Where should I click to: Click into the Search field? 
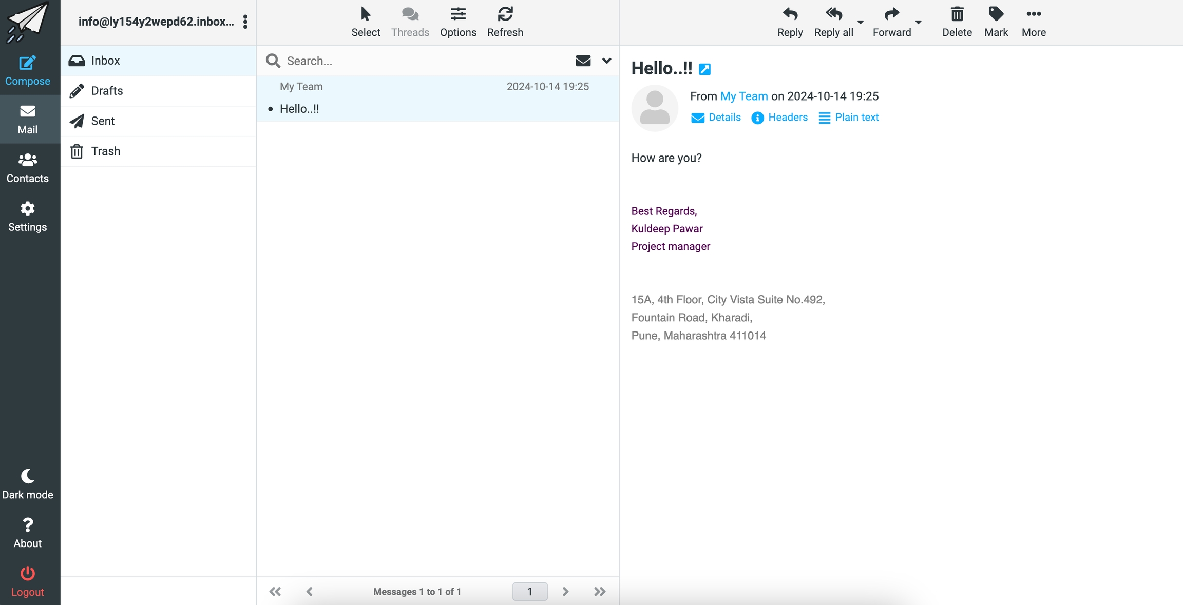[x=421, y=61]
